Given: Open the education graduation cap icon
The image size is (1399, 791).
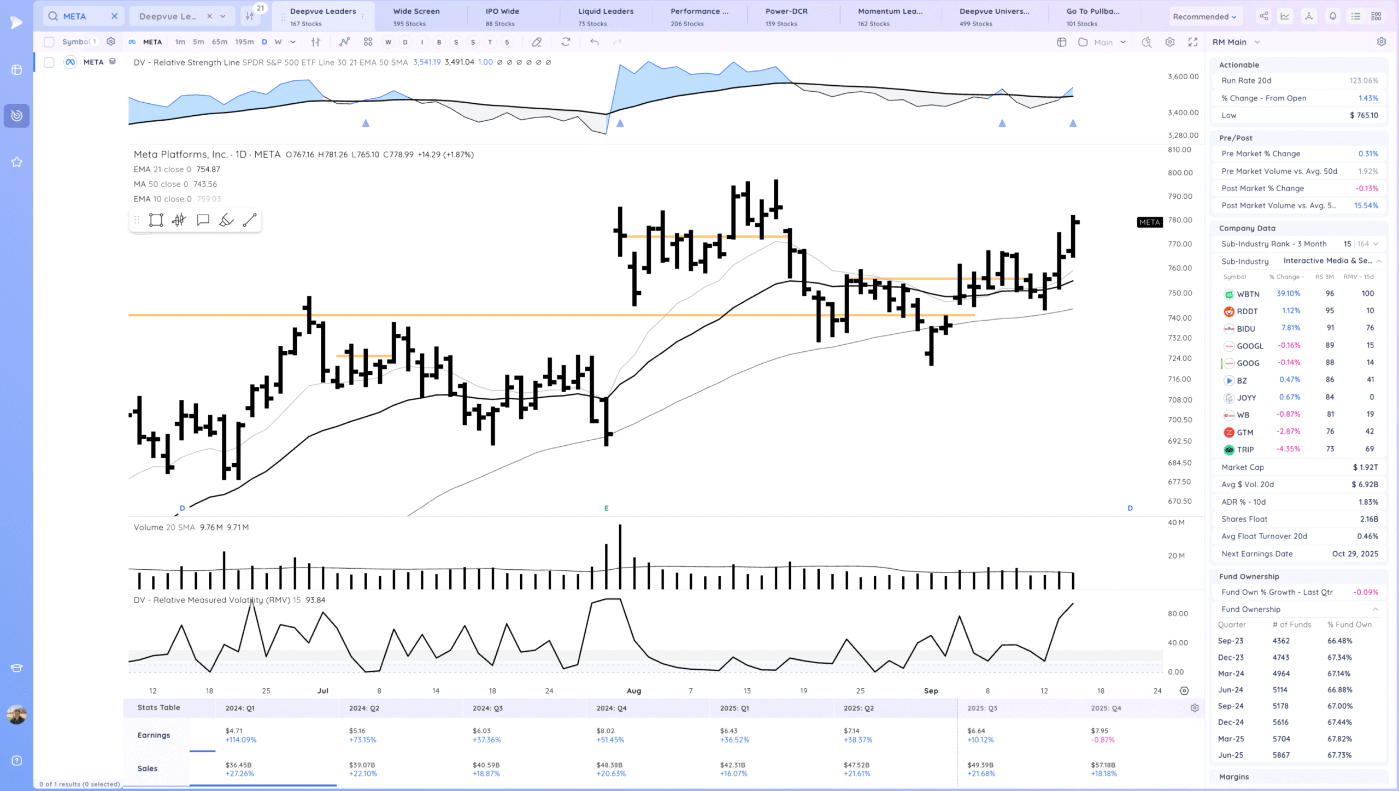Looking at the screenshot, I should pos(16,668).
